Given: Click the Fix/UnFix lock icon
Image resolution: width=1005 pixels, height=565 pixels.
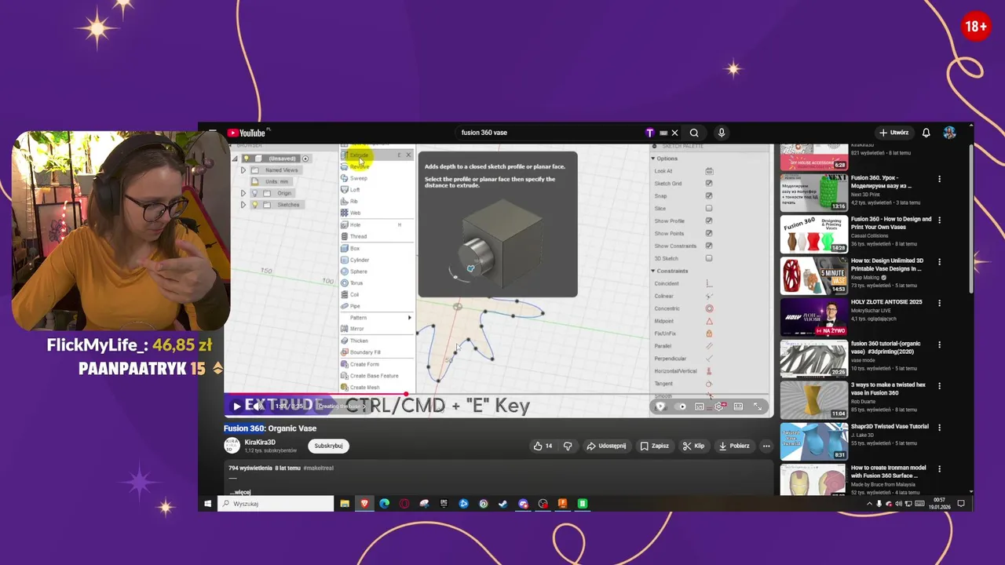Looking at the screenshot, I should (709, 334).
